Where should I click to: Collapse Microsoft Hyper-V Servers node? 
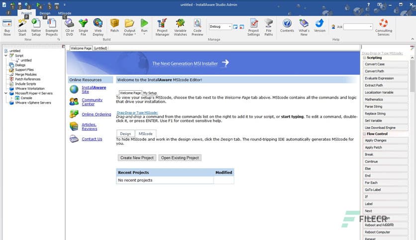pos(6,93)
